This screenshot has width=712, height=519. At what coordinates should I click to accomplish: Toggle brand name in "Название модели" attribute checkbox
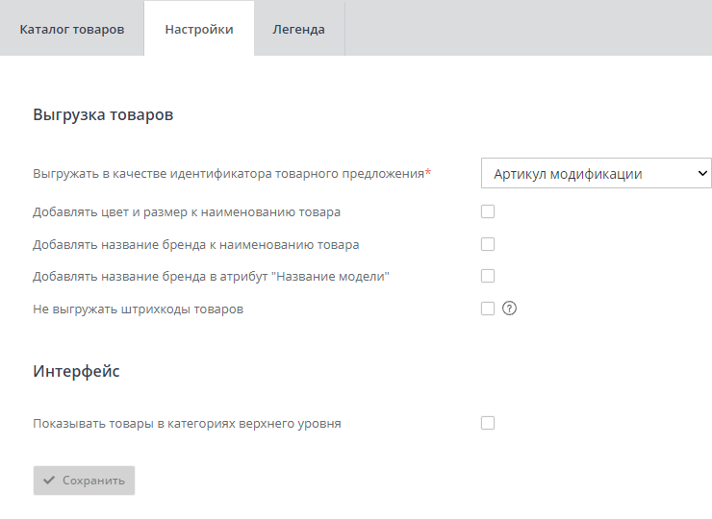tap(488, 276)
